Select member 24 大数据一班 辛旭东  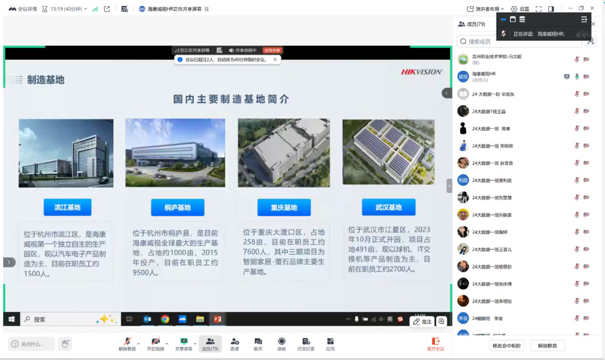coord(524,94)
